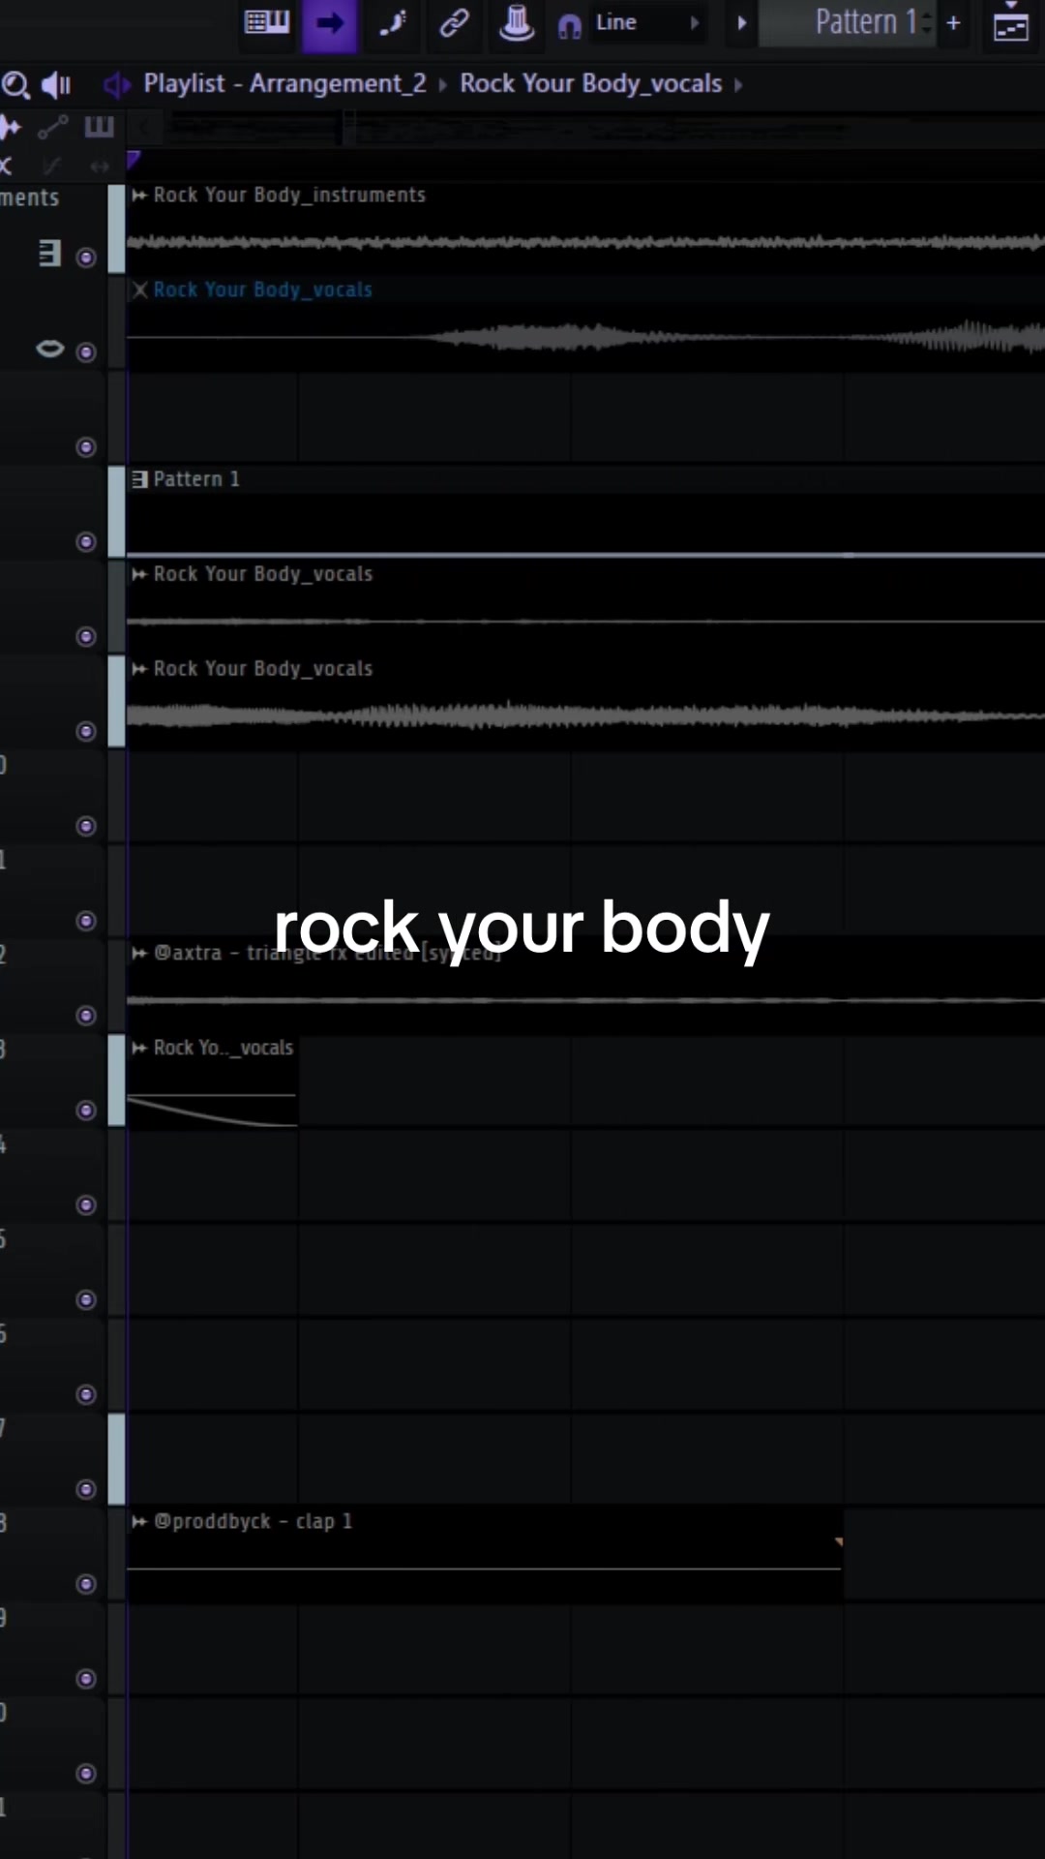Image resolution: width=1045 pixels, height=1859 pixels.
Task: Click Playlist - Arrangement_2 breadcrumb
Action: tap(284, 84)
